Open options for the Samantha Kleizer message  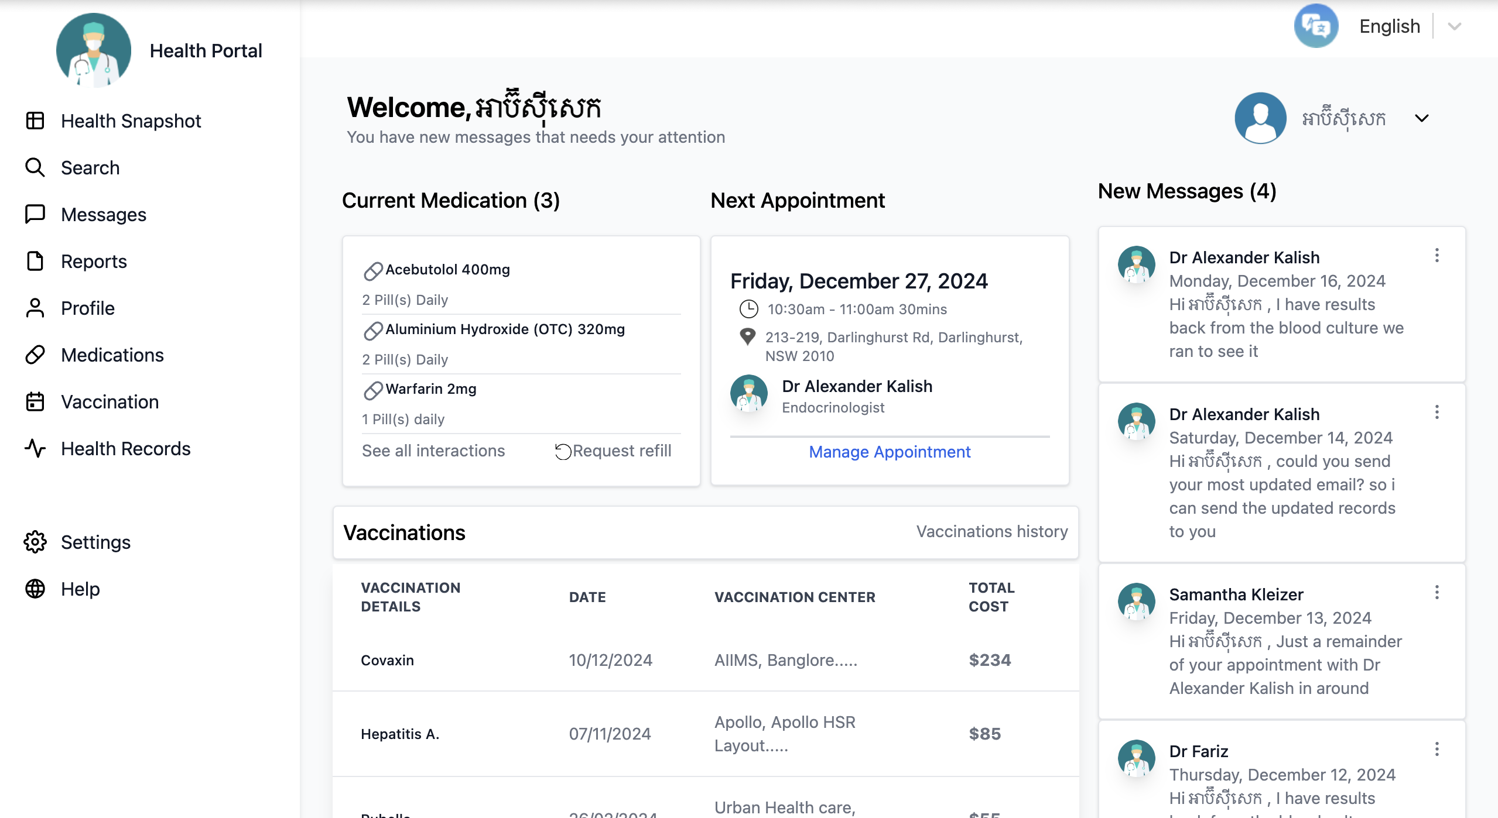point(1437,592)
